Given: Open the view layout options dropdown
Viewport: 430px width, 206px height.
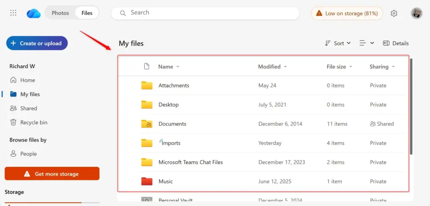Looking at the screenshot, I should coord(367,43).
